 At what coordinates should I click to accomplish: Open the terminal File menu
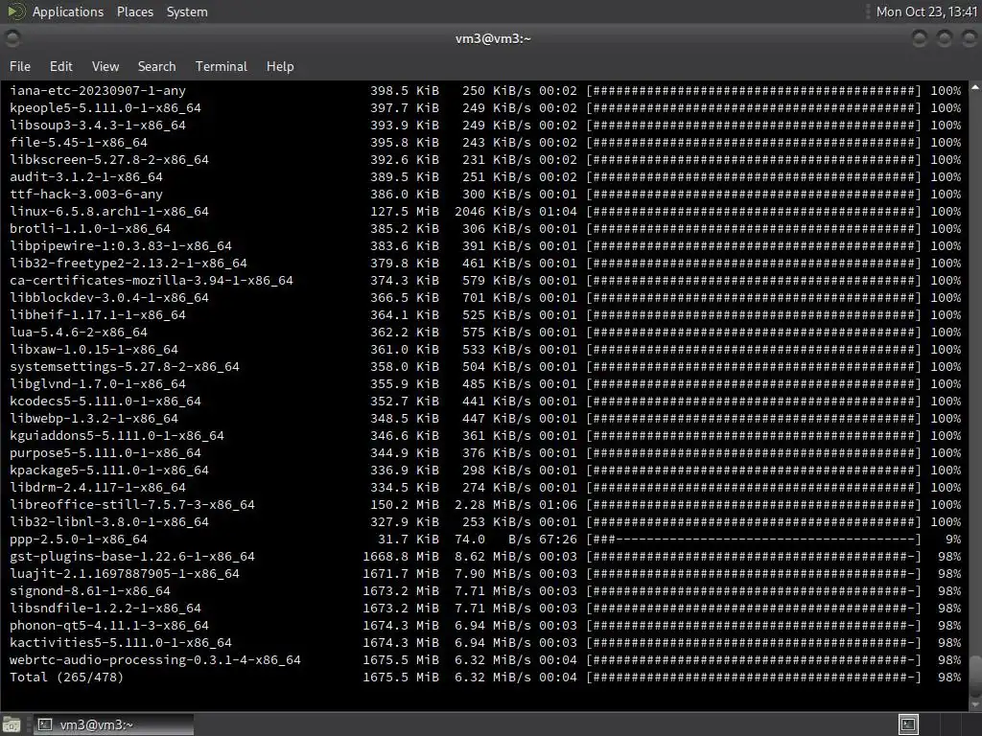pos(20,66)
